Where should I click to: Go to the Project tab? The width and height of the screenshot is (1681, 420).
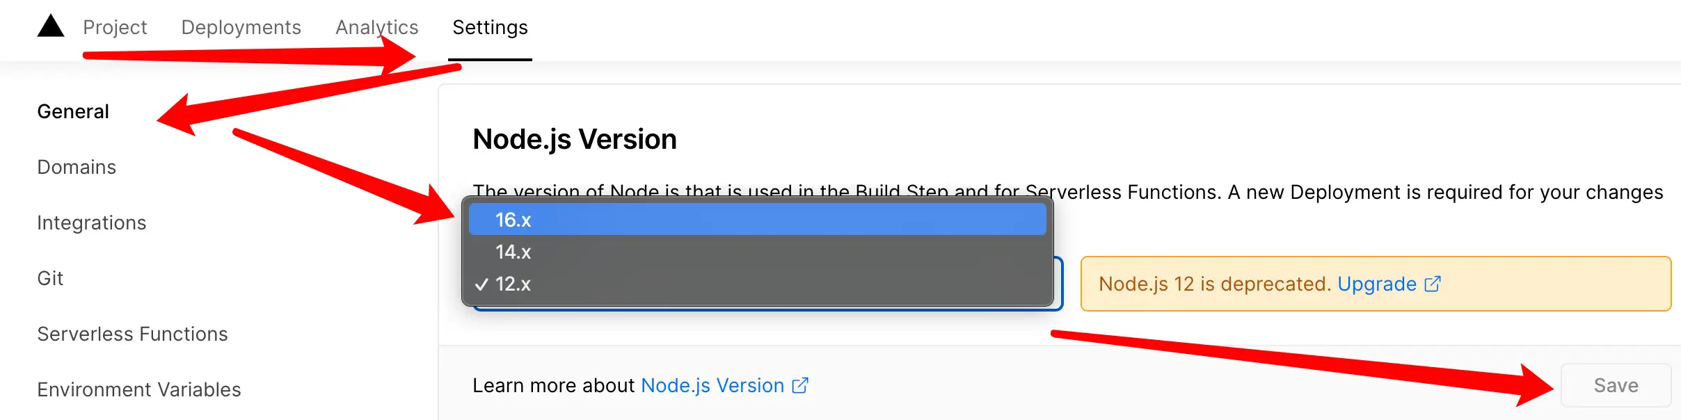click(115, 28)
